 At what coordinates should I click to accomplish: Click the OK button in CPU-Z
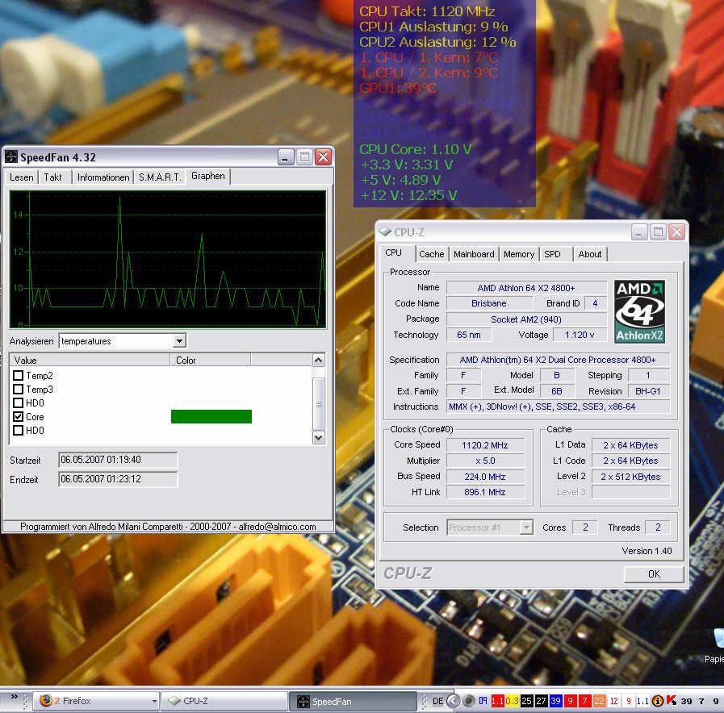pyautogui.click(x=654, y=573)
